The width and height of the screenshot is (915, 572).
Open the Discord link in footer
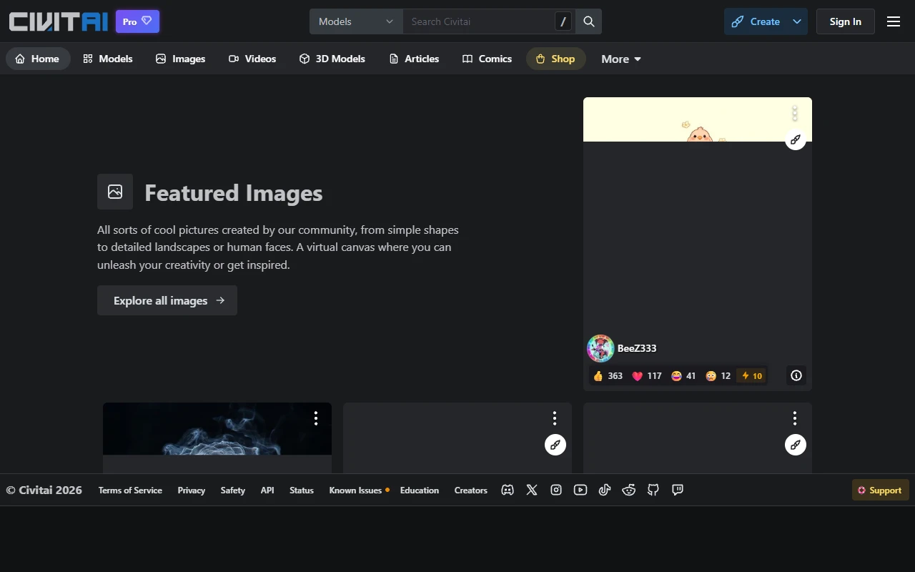[x=508, y=490]
